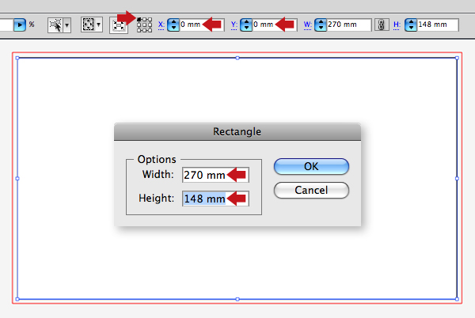Click the control bar H field showing 148 mm

(438, 25)
